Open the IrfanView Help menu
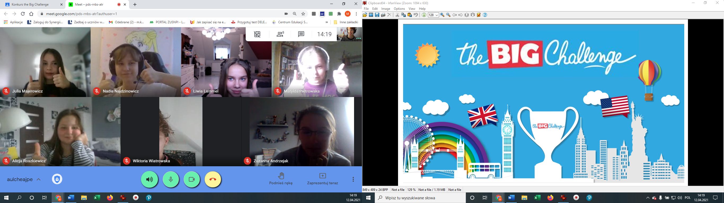This screenshot has height=203, width=724. [422, 9]
